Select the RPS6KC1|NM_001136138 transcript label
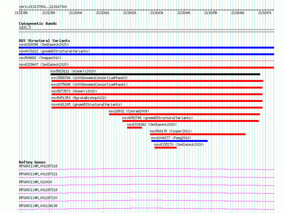 38,206
